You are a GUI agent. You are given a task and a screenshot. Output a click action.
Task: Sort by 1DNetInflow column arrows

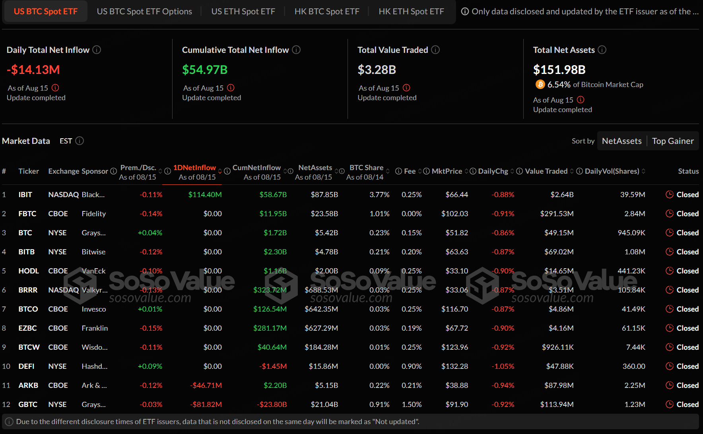[x=220, y=171]
